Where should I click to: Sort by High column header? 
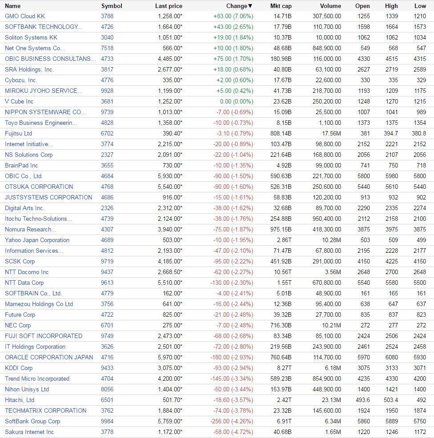pos(391,6)
